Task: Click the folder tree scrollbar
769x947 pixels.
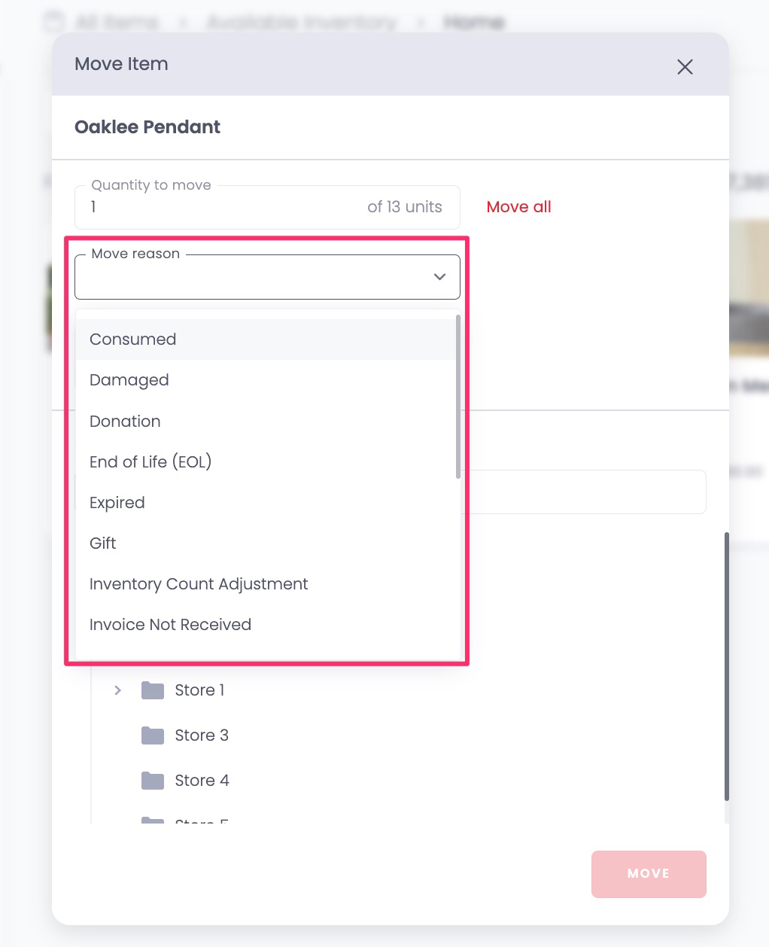Action: (x=727, y=667)
